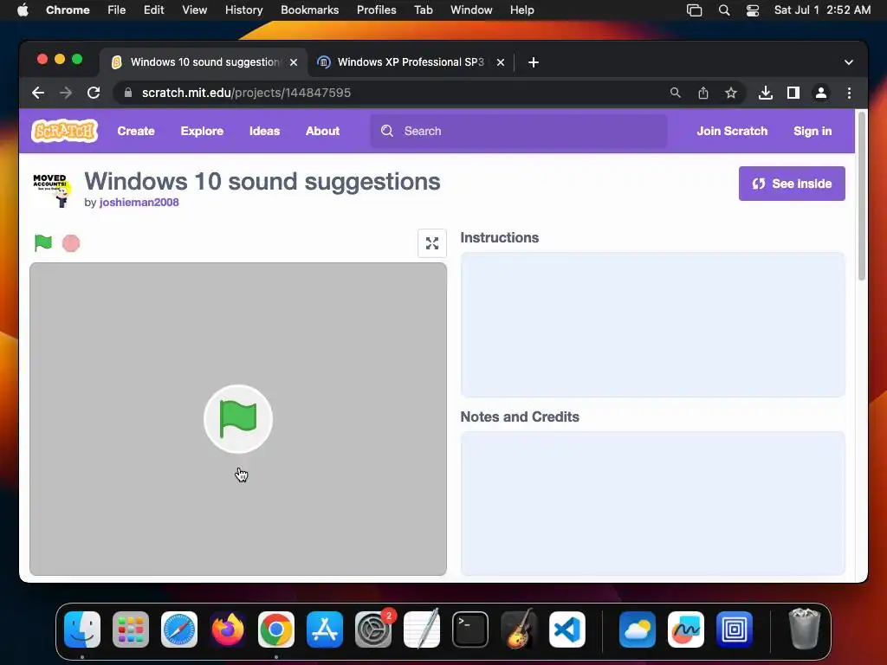The width and height of the screenshot is (887, 665).
Task: Open Finder from the Dock
Action: point(82,629)
